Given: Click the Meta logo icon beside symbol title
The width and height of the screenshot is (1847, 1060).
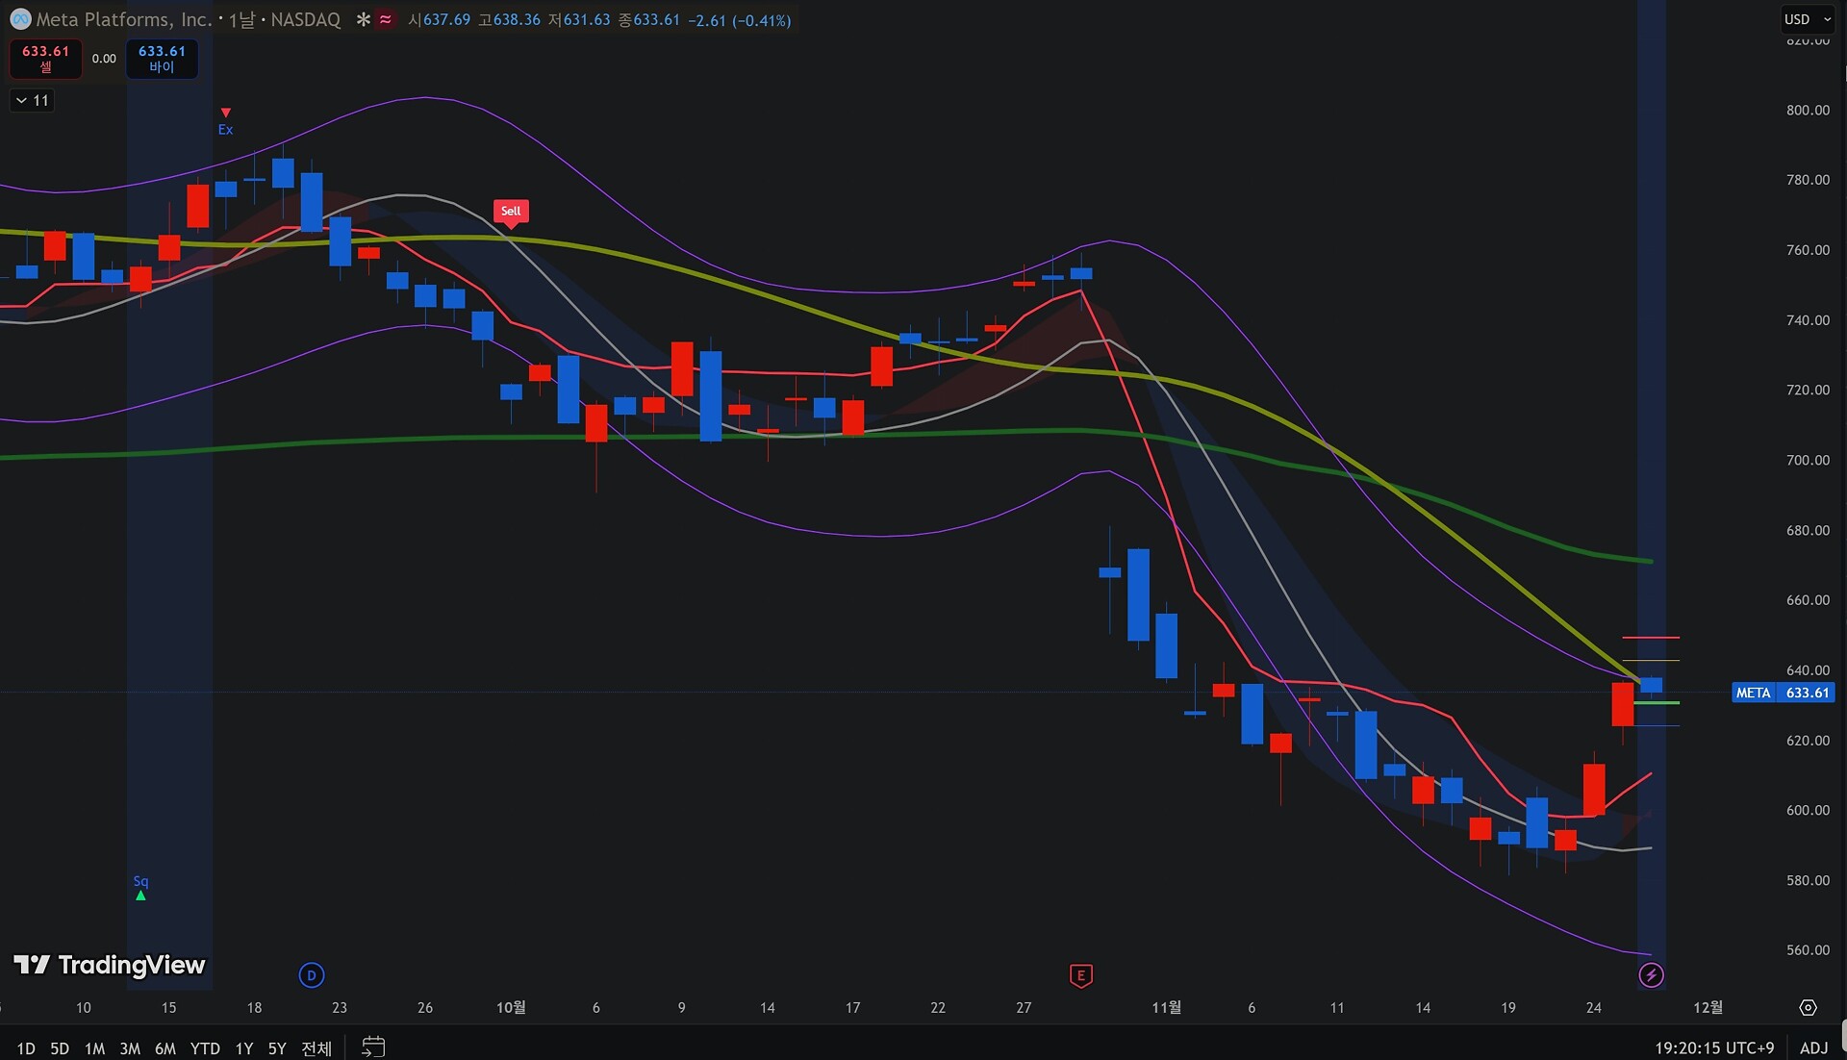Looking at the screenshot, I should (20, 19).
